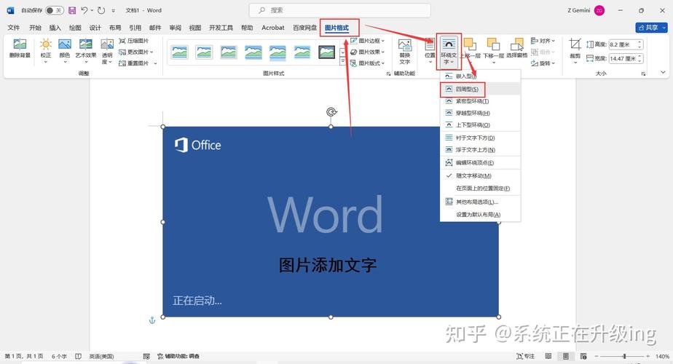This screenshot has width=673, height=364.
Task: Expand the Quick Access Toolbar customize arrow
Action: [x=114, y=10]
